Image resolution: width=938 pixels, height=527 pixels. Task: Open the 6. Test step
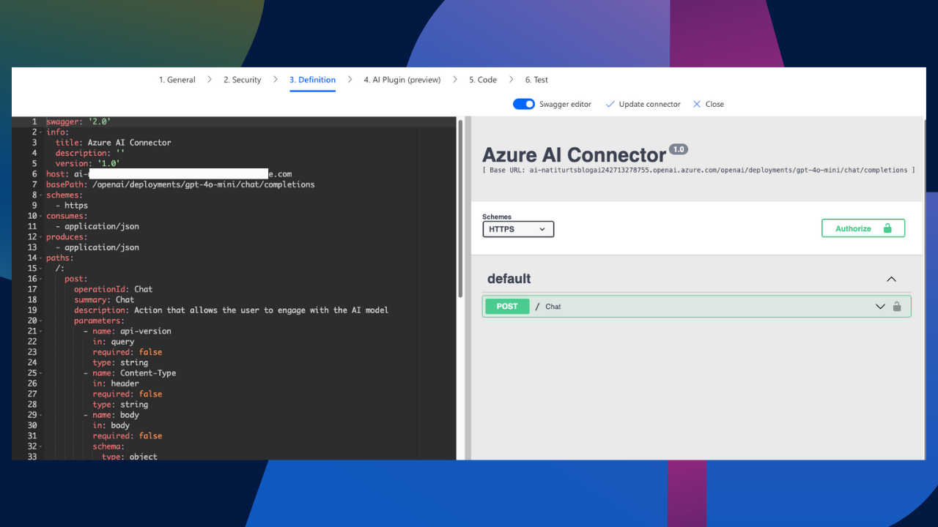pos(536,80)
